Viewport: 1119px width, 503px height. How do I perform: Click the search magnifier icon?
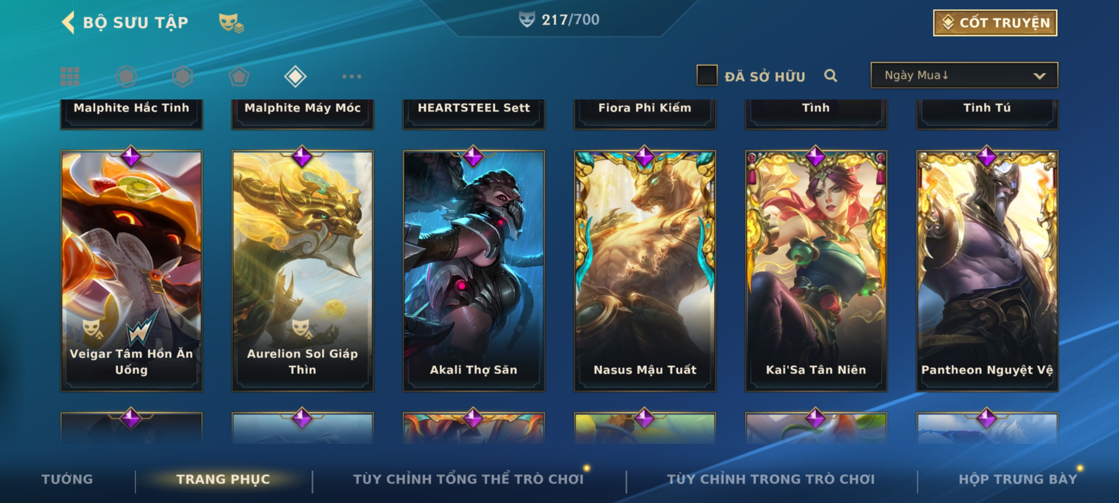[x=830, y=75]
